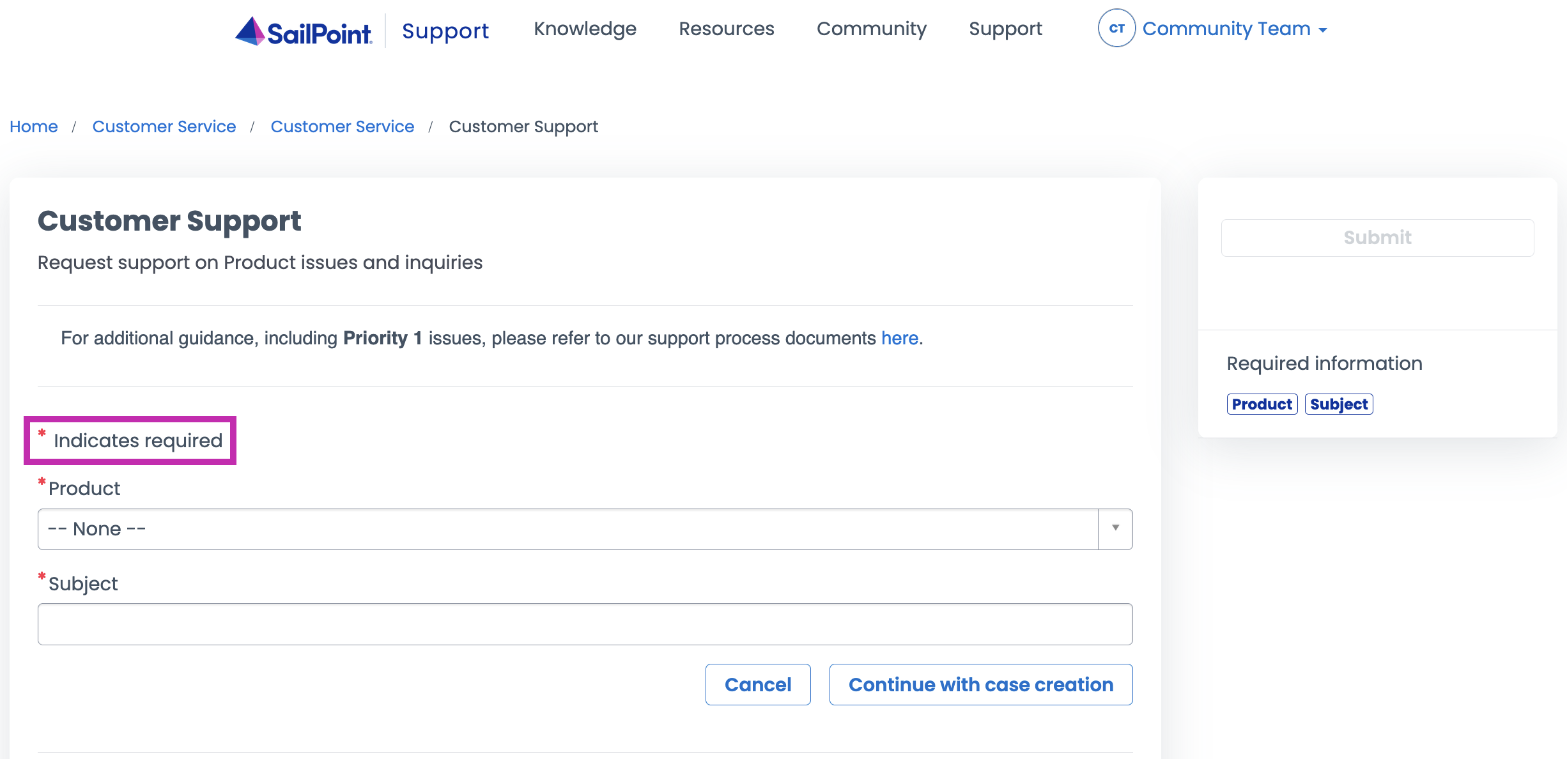The width and height of the screenshot is (1567, 759).
Task: Click the Product required information badge
Action: (x=1262, y=404)
